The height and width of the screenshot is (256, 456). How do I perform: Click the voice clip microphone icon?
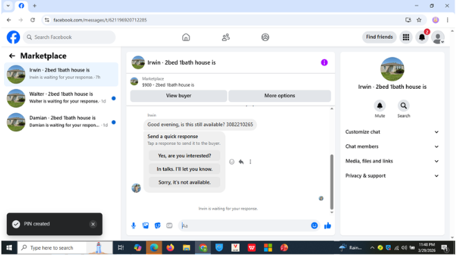(x=133, y=225)
